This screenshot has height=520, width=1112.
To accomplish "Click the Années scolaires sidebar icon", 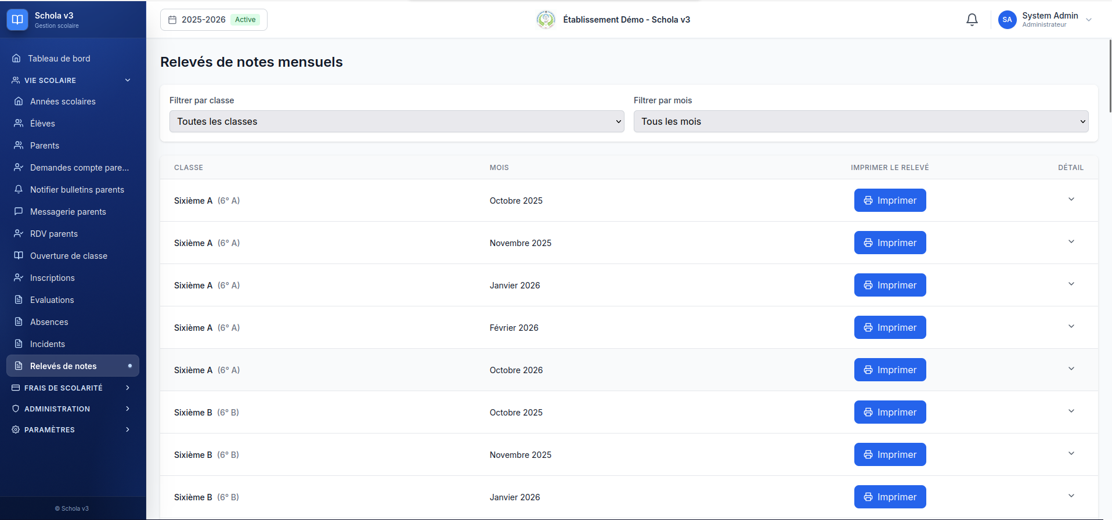I will (19, 101).
